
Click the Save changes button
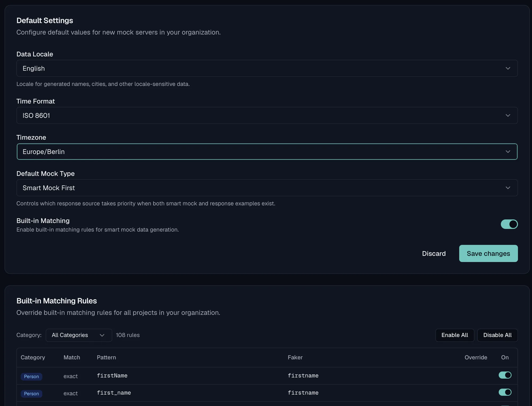point(488,254)
